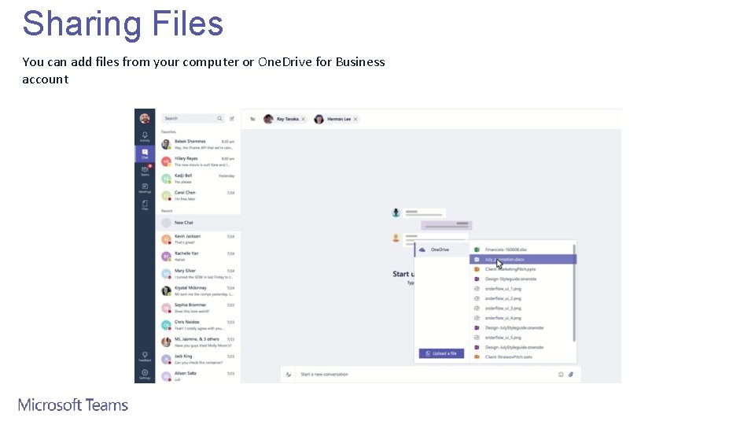755x425 pixels.
Task: Choose orderflow_ui_3.png file
Action: 521,309
